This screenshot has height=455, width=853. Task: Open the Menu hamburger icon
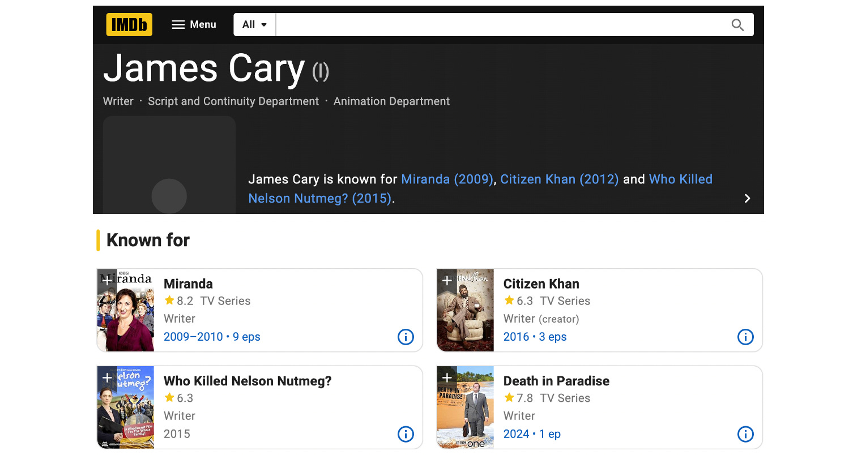click(x=178, y=24)
